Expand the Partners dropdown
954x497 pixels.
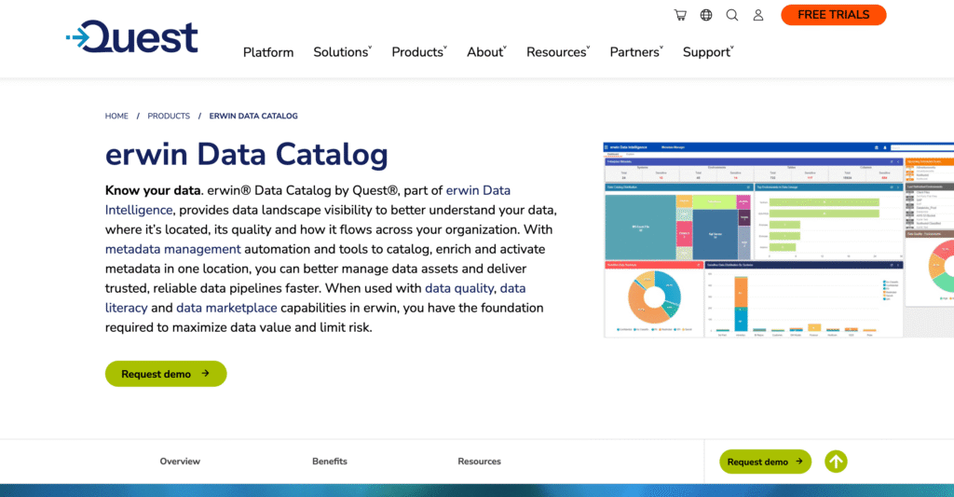coord(636,52)
